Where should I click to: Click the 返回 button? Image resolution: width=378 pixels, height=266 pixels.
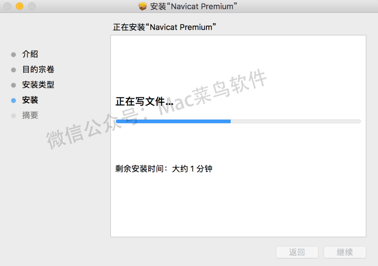[297, 252]
